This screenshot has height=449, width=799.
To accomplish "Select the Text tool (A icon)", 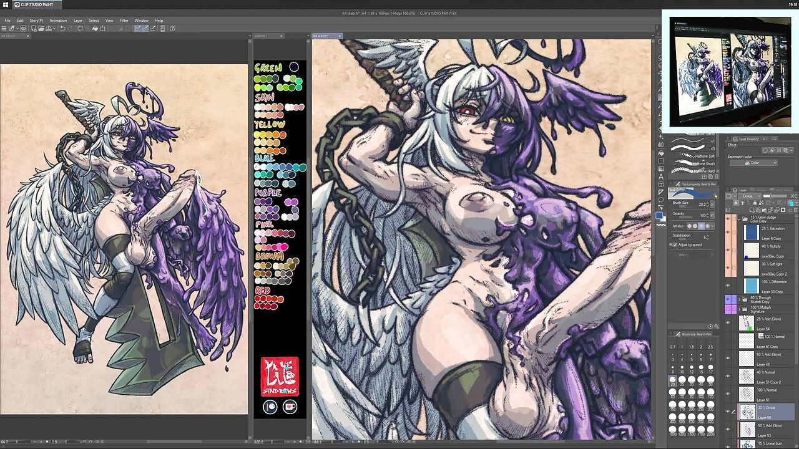I will [660, 175].
